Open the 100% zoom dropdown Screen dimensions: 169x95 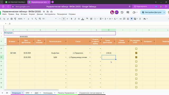(21, 19)
